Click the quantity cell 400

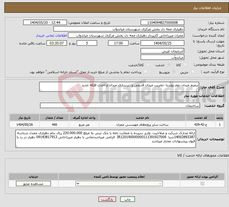coord(54,125)
